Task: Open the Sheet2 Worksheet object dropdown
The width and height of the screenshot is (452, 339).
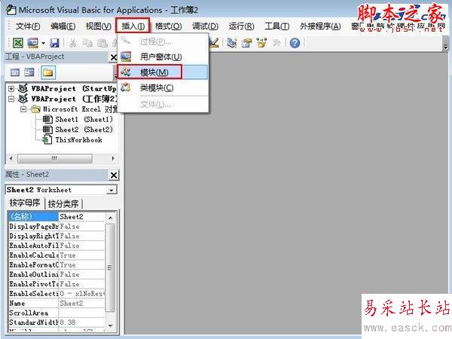Action: pyautogui.click(x=111, y=190)
